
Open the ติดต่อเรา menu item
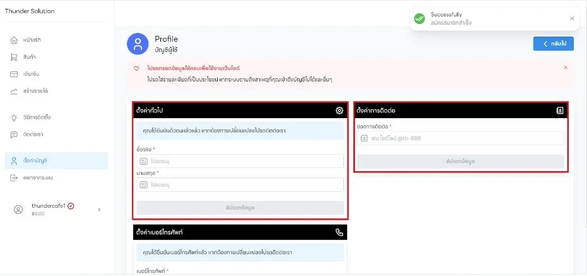(56, 135)
